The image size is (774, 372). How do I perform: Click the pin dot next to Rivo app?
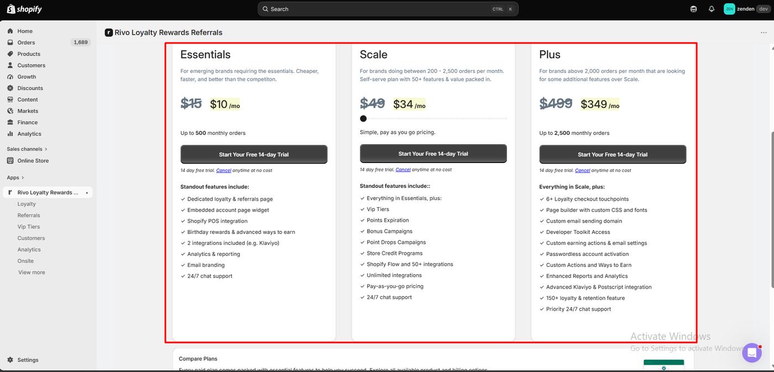[87, 193]
